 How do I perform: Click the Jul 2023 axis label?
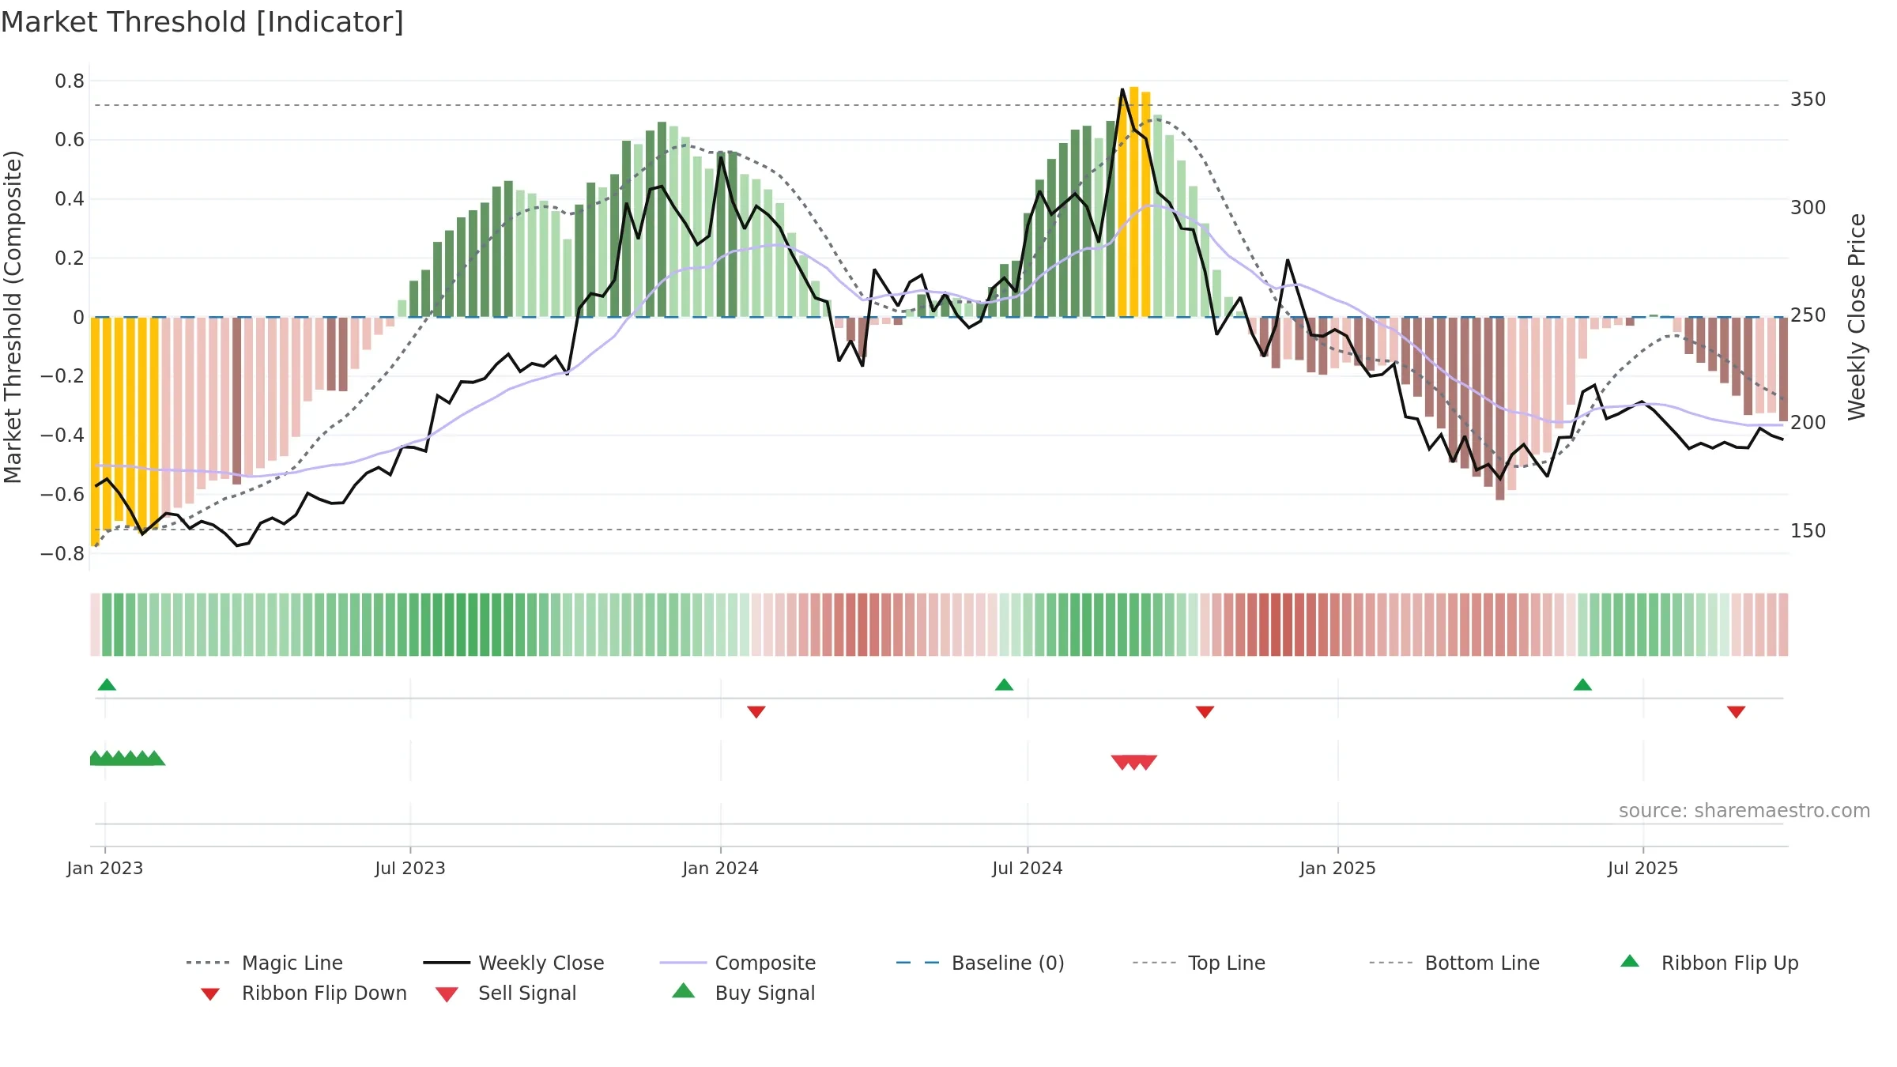pos(410,868)
